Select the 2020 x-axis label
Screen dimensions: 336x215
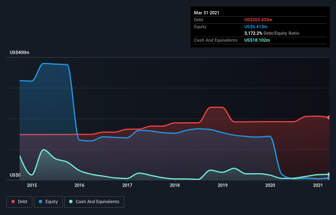point(270,185)
